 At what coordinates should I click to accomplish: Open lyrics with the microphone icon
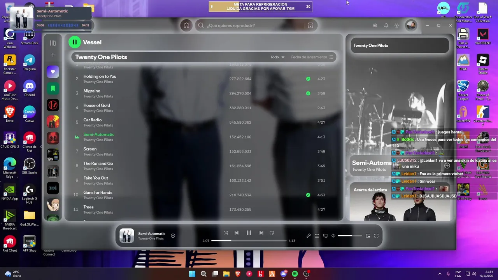pos(309,236)
